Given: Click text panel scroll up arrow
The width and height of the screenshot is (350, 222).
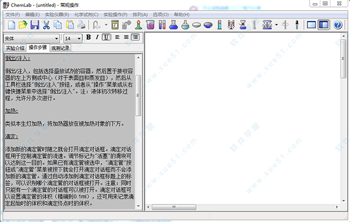Looking at the screenshot, I should (138, 58).
